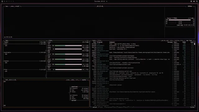
Task: Click the root disk usage bar
Action: click(x=68, y=46)
